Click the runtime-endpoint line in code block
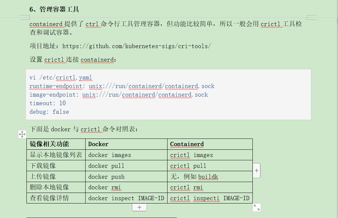The image size is (338, 218). 122,86
